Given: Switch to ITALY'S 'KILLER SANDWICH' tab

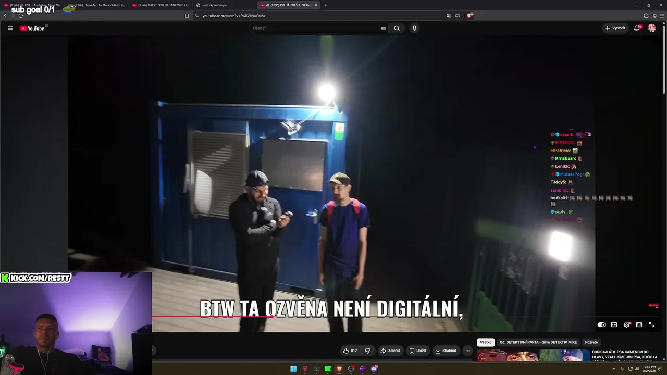Looking at the screenshot, I should [x=160, y=5].
